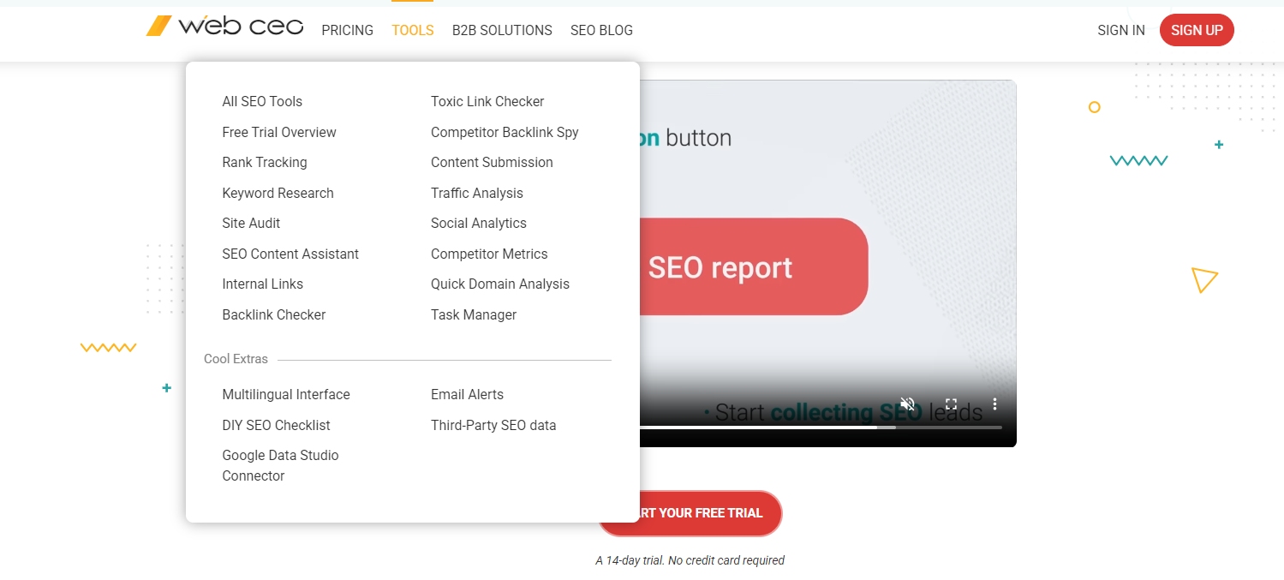The width and height of the screenshot is (1284, 580).
Task: Select Competitor Backlink Spy
Action: [505, 132]
